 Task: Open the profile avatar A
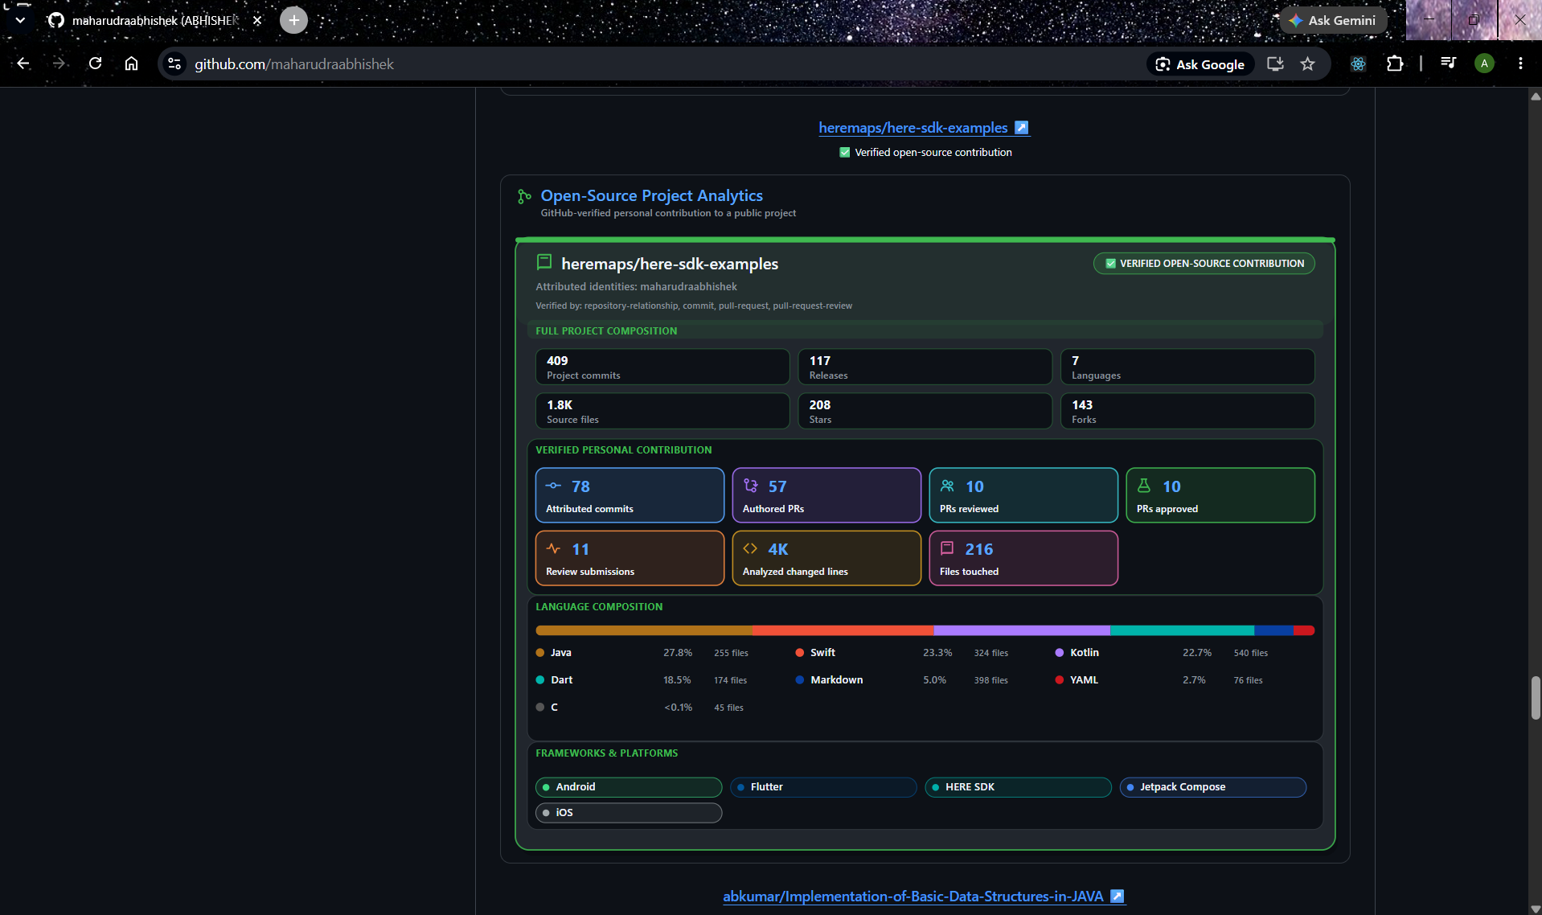pos(1484,64)
